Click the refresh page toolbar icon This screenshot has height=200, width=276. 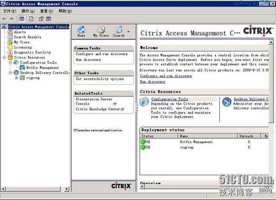coord(31,18)
